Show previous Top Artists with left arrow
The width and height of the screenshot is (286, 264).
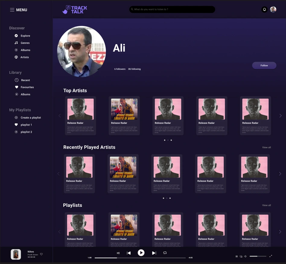click(60, 116)
